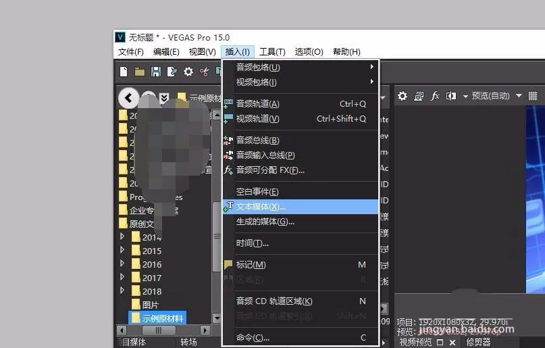Click the cut scissors icon
Screen dimensions: 545x348
(x=205, y=72)
